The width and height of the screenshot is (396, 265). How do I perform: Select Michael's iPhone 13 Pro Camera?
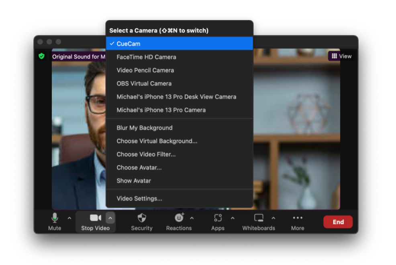point(179,110)
